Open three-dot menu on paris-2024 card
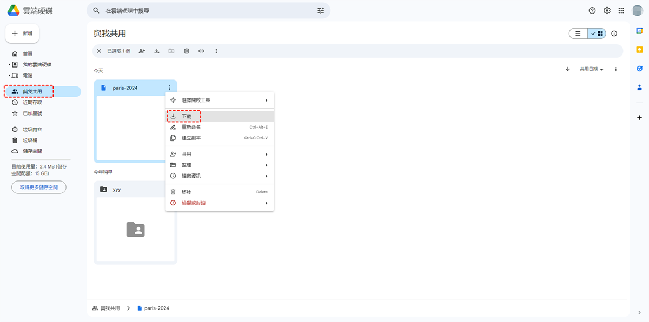 [x=169, y=88]
